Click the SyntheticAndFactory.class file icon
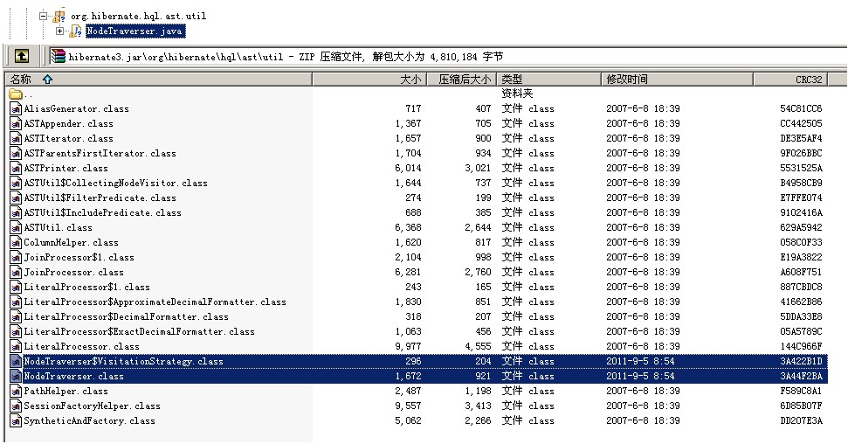Image resolution: width=848 pixels, height=444 pixels. pyautogui.click(x=16, y=420)
